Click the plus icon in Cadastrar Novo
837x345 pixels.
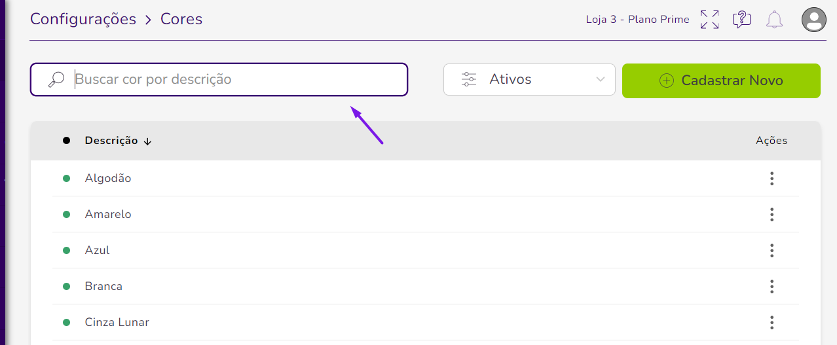(667, 81)
